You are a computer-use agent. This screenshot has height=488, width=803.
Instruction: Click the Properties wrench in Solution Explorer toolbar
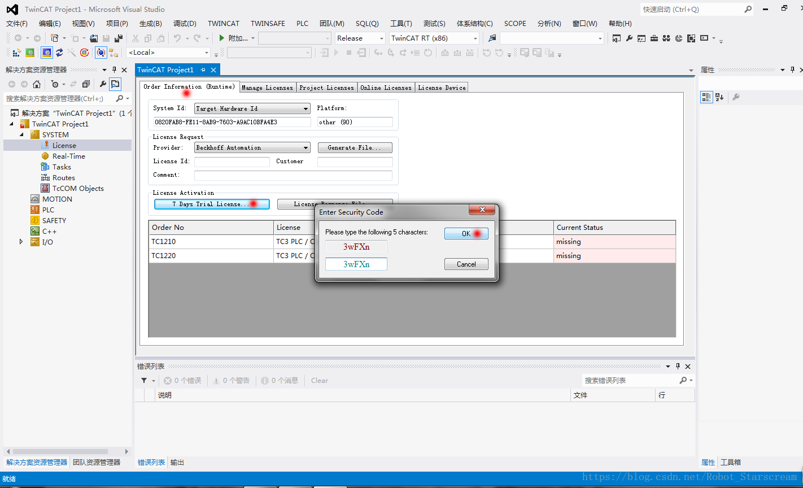[103, 84]
